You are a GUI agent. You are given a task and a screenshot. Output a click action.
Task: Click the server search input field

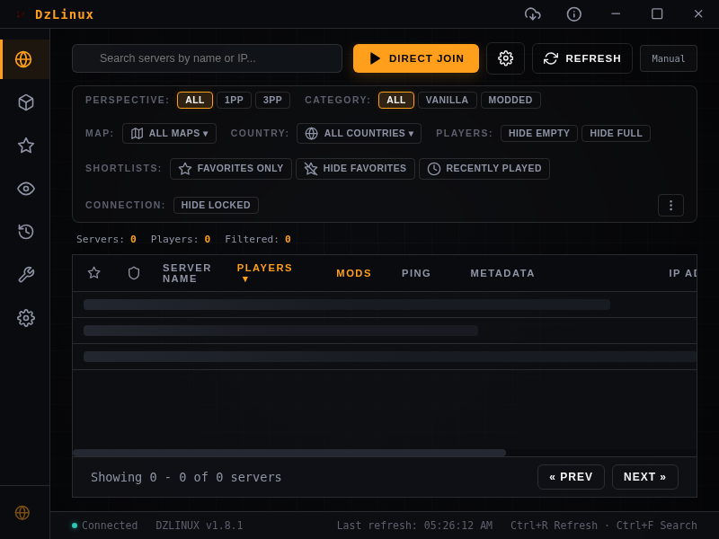point(208,58)
